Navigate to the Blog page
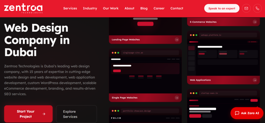 pyautogui.click(x=144, y=8)
